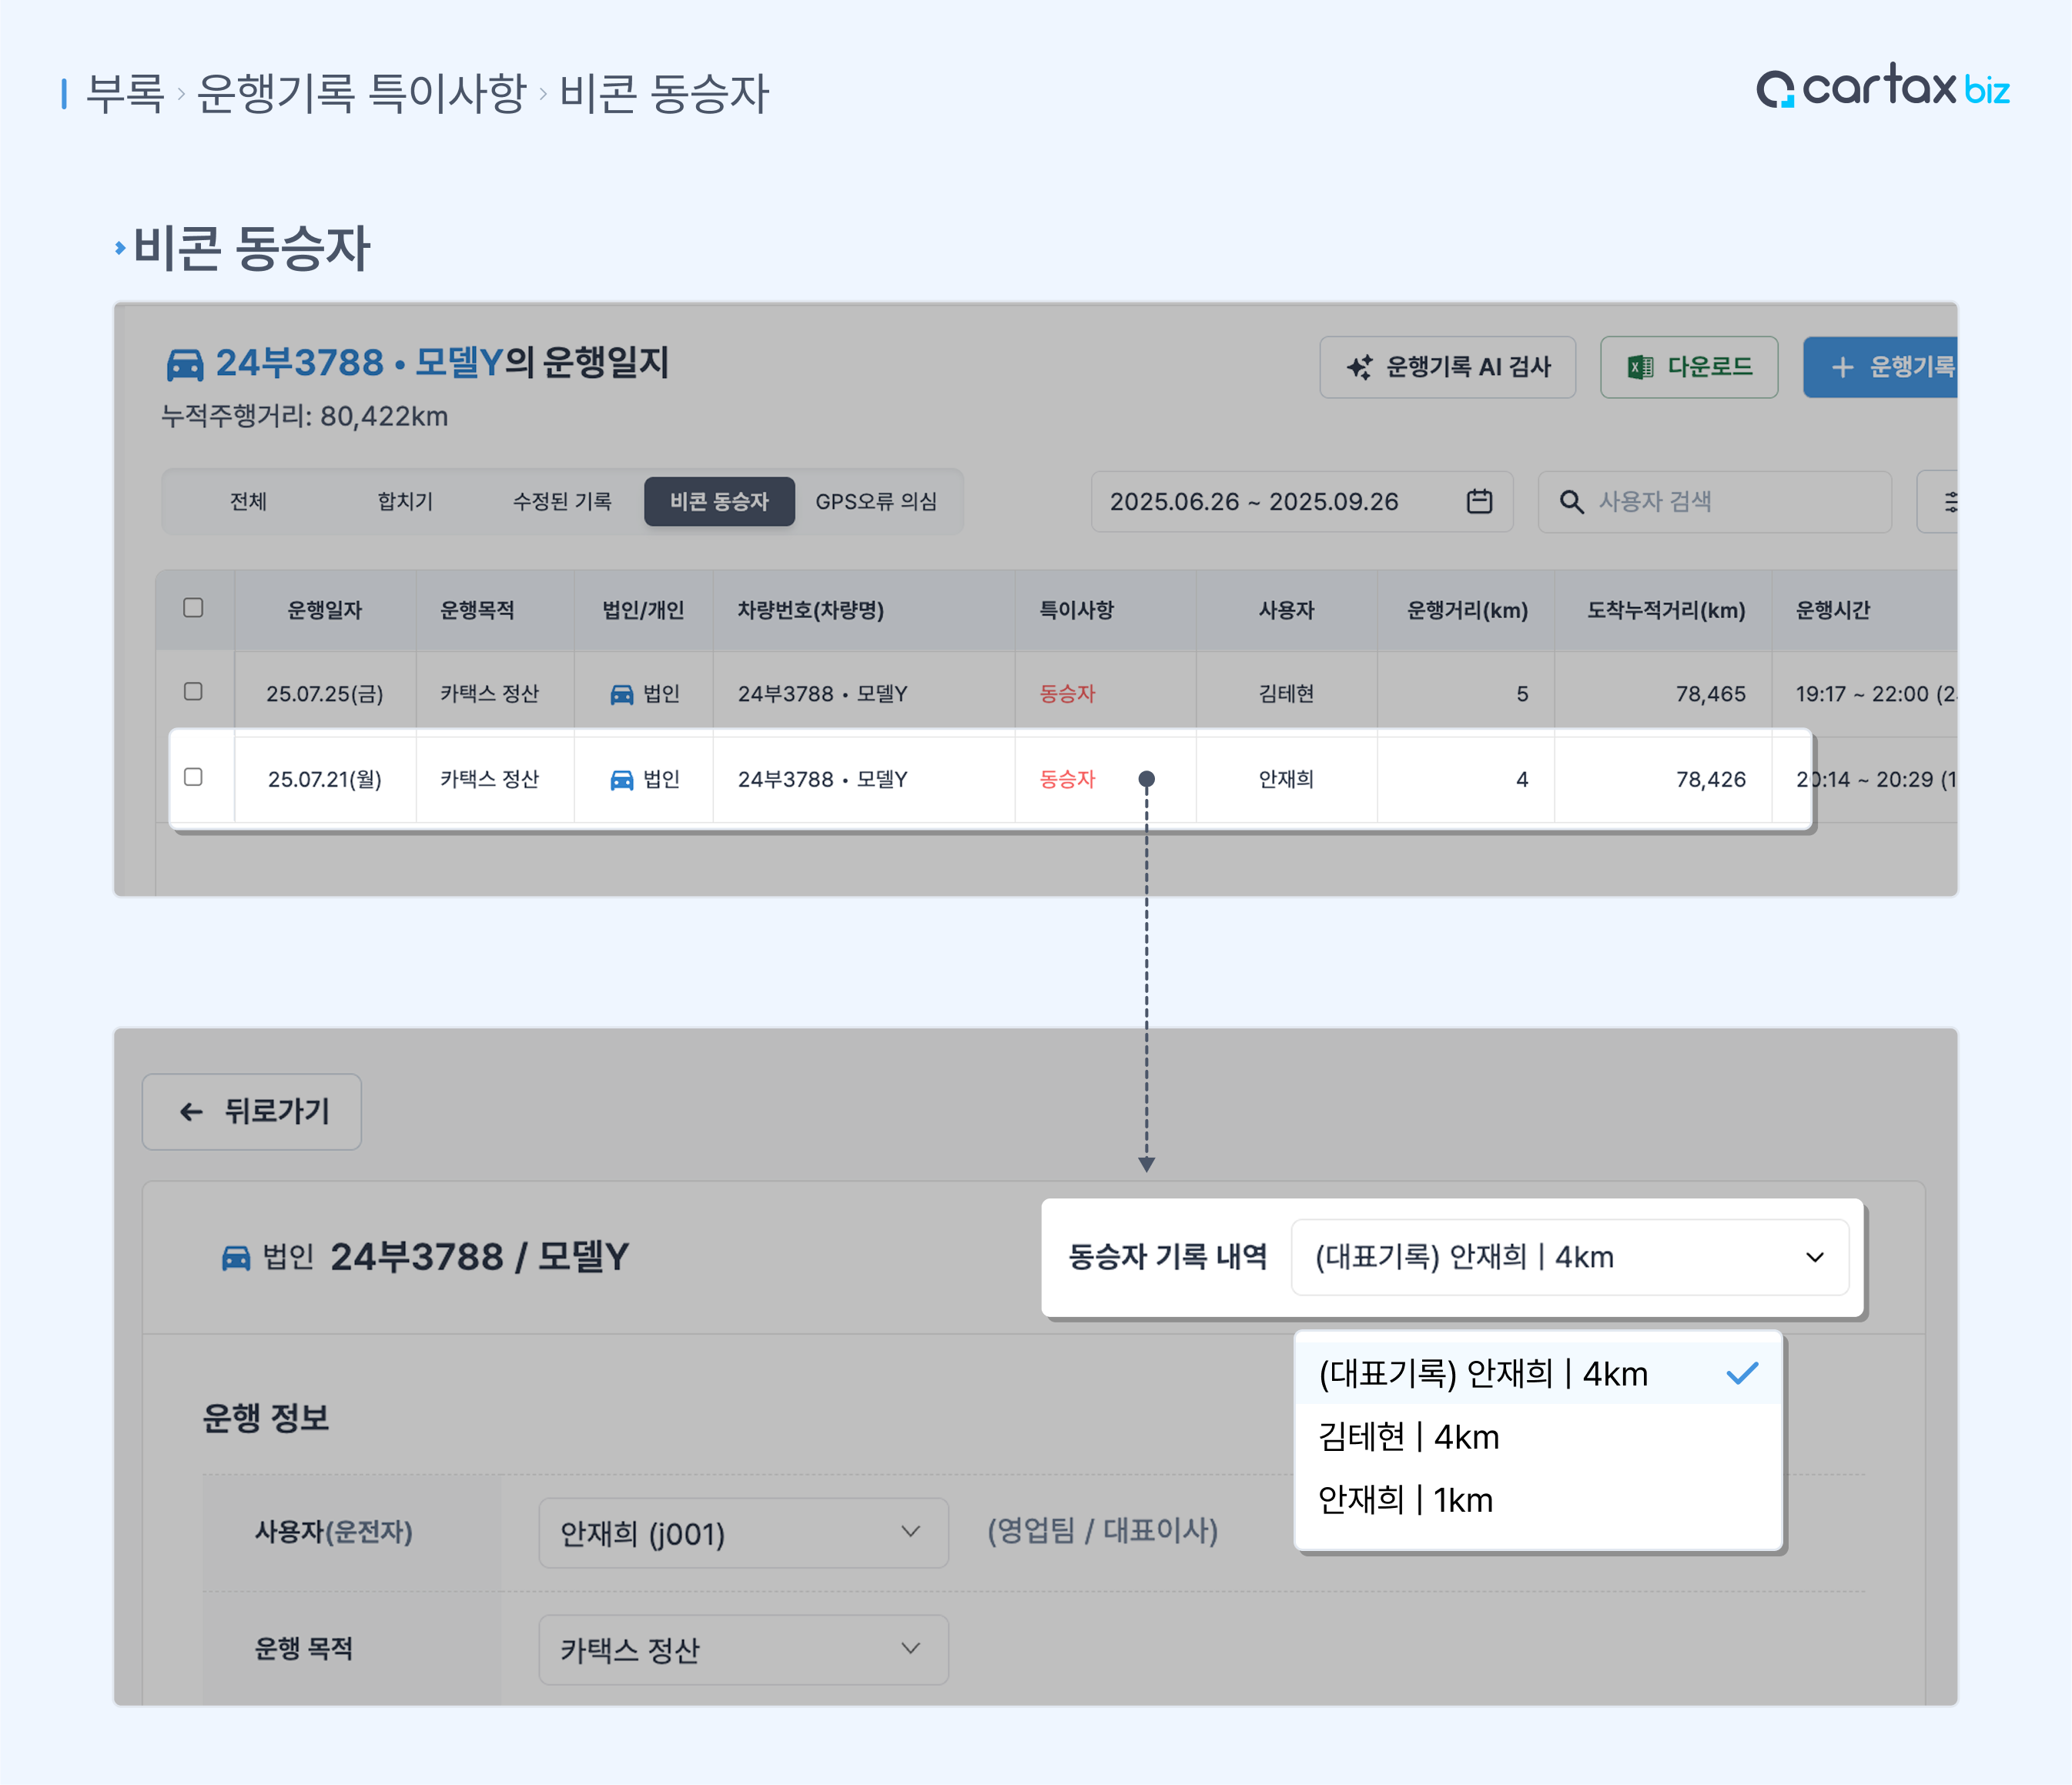Image resolution: width=2072 pixels, height=1785 pixels.
Task: Click the back arrow icon on 뒤로가기
Action: (191, 1111)
